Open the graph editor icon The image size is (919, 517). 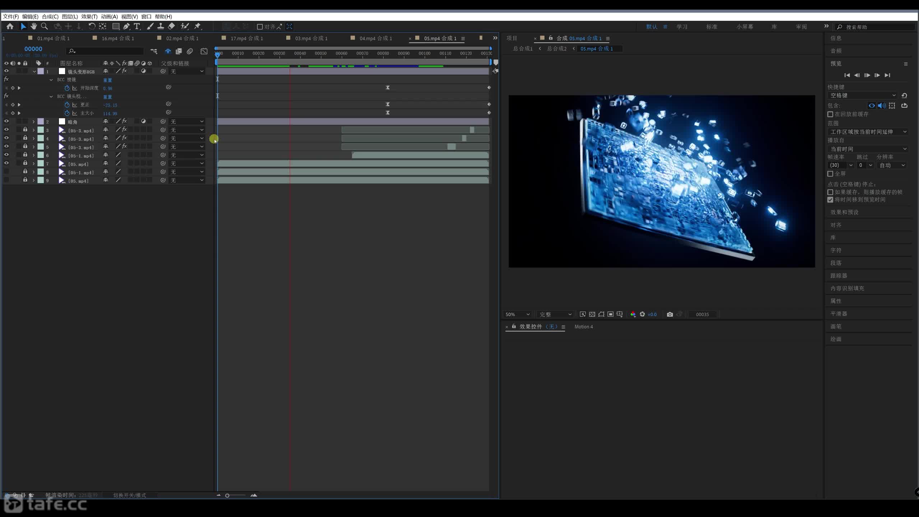tap(204, 51)
